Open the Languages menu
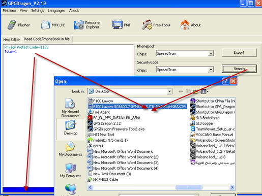 coord(56,11)
